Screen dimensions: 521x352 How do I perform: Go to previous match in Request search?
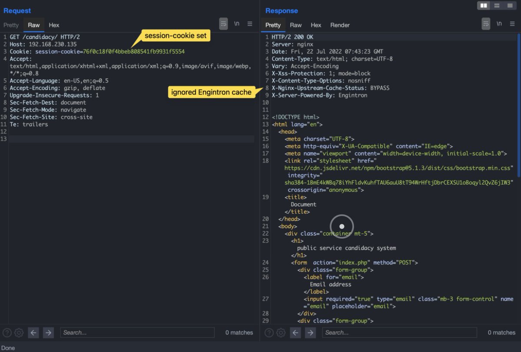click(34, 333)
